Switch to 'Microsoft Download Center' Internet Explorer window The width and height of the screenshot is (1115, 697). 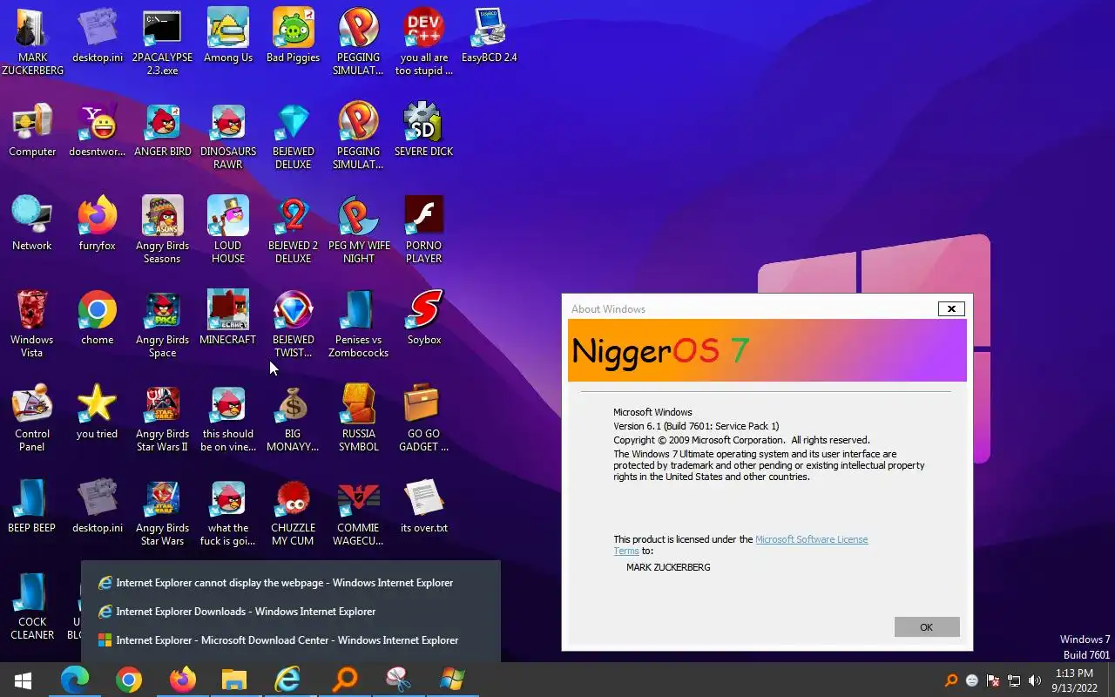click(x=291, y=640)
